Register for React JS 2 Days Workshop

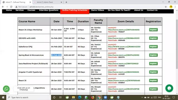(x=153, y=30)
